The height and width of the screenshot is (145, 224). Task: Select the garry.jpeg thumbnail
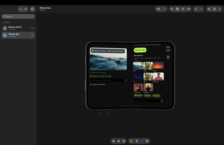148,87
